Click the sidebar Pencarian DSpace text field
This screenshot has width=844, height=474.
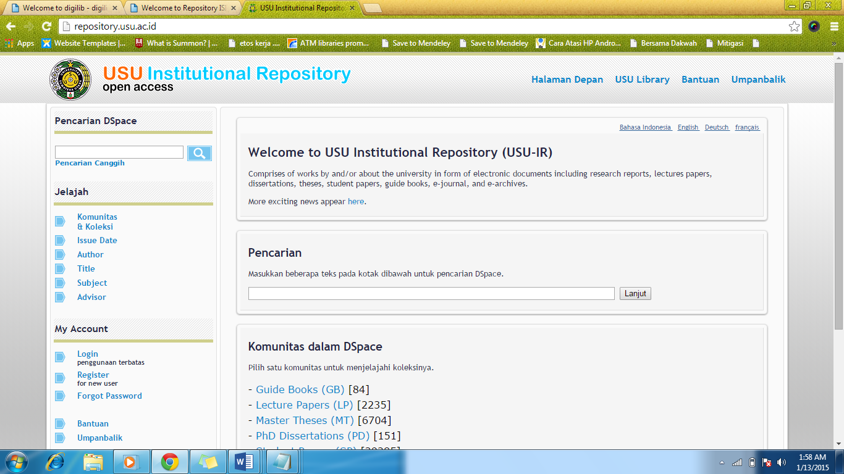point(119,152)
